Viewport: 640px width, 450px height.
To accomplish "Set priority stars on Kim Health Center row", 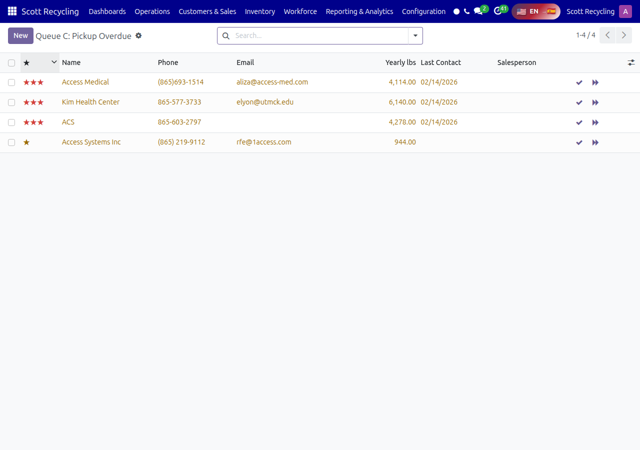I will (x=33, y=102).
